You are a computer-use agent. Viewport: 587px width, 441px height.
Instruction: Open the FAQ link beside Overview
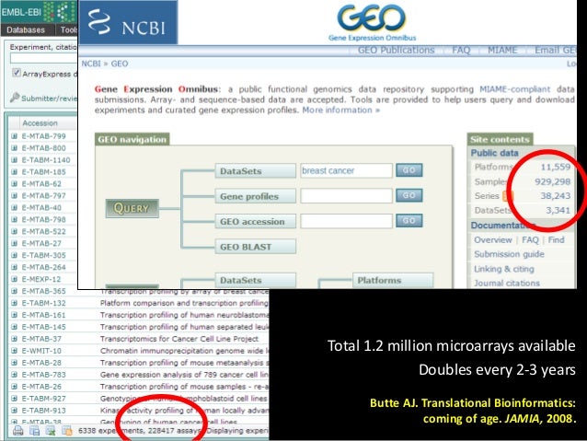coord(530,239)
